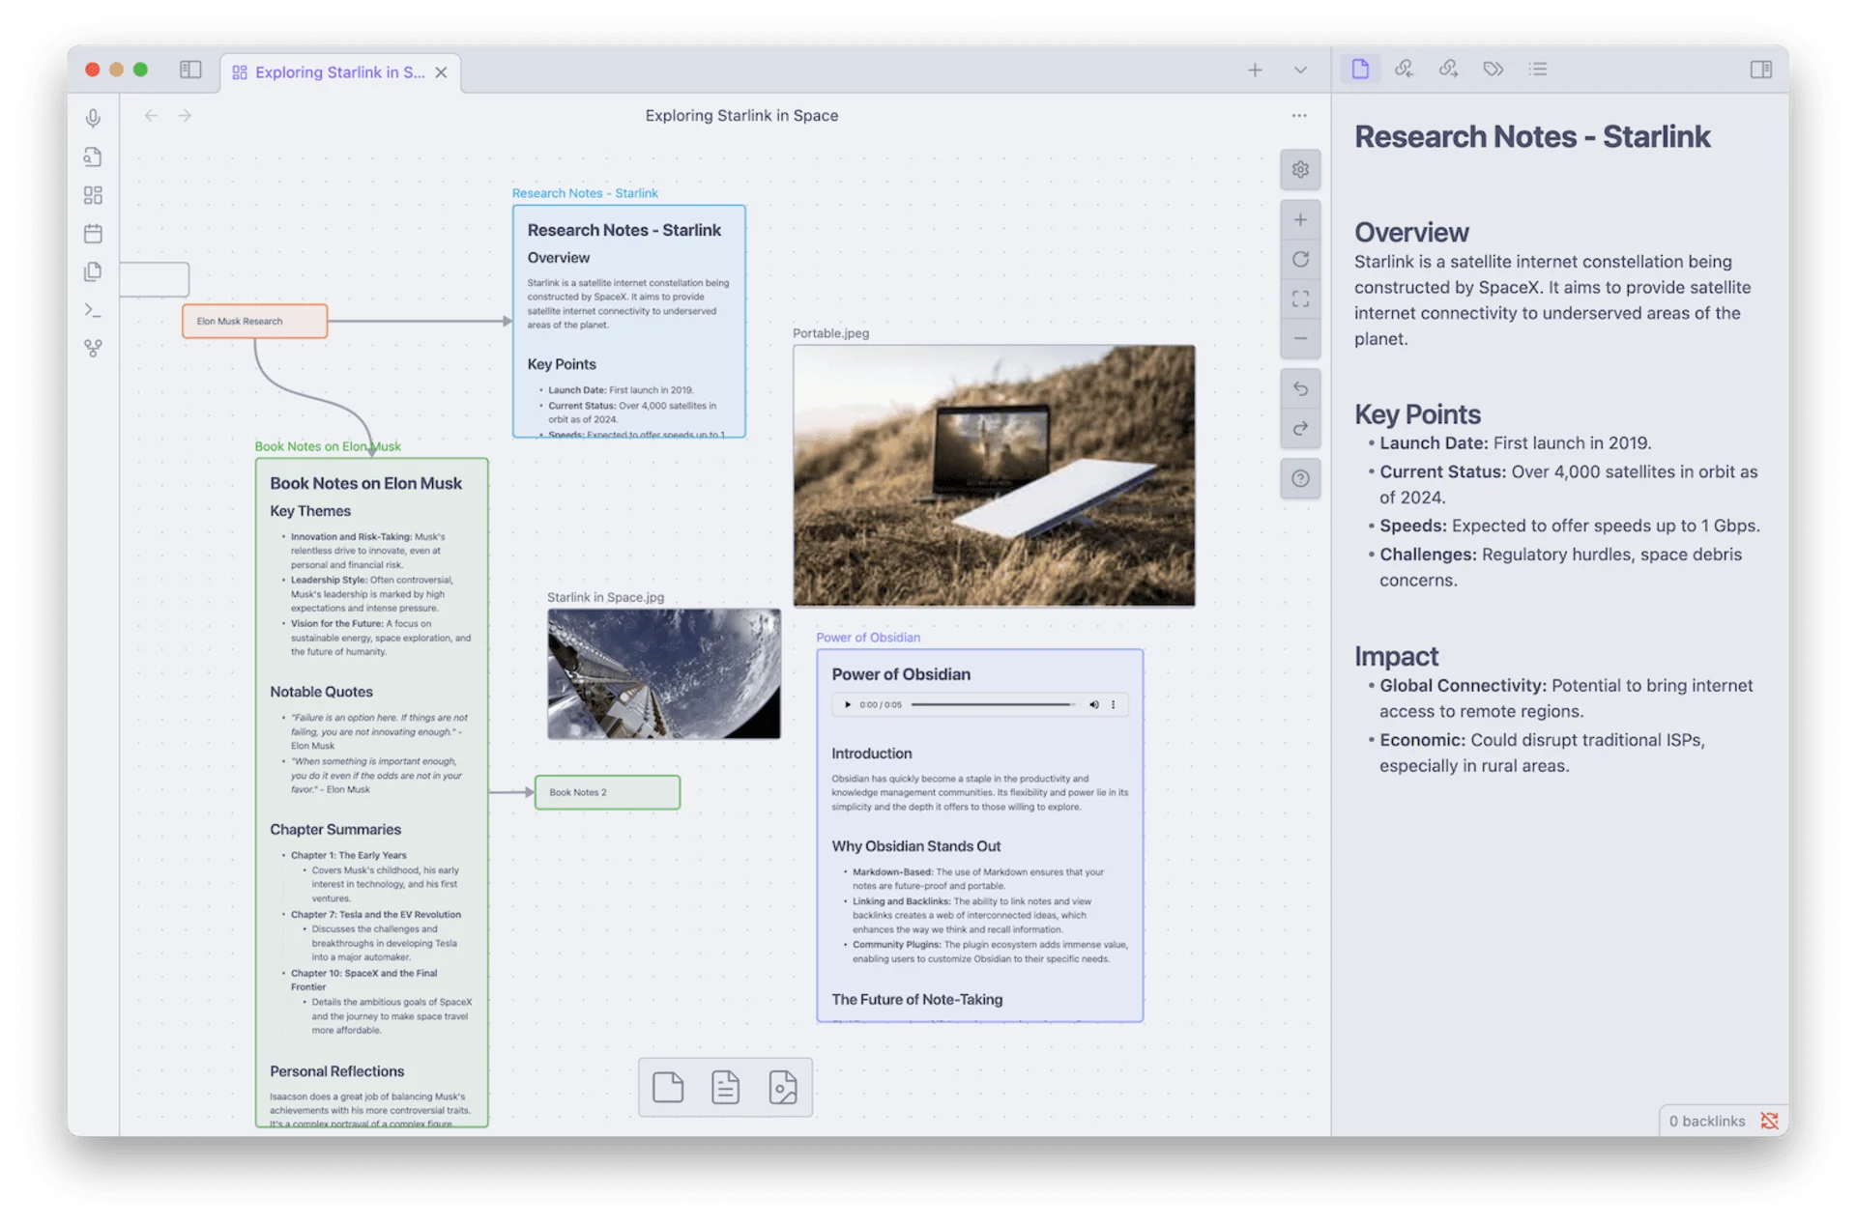Mute the Power of Obsidian audio
The width and height of the screenshot is (1856, 1225).
click(x=1093, y=704)
